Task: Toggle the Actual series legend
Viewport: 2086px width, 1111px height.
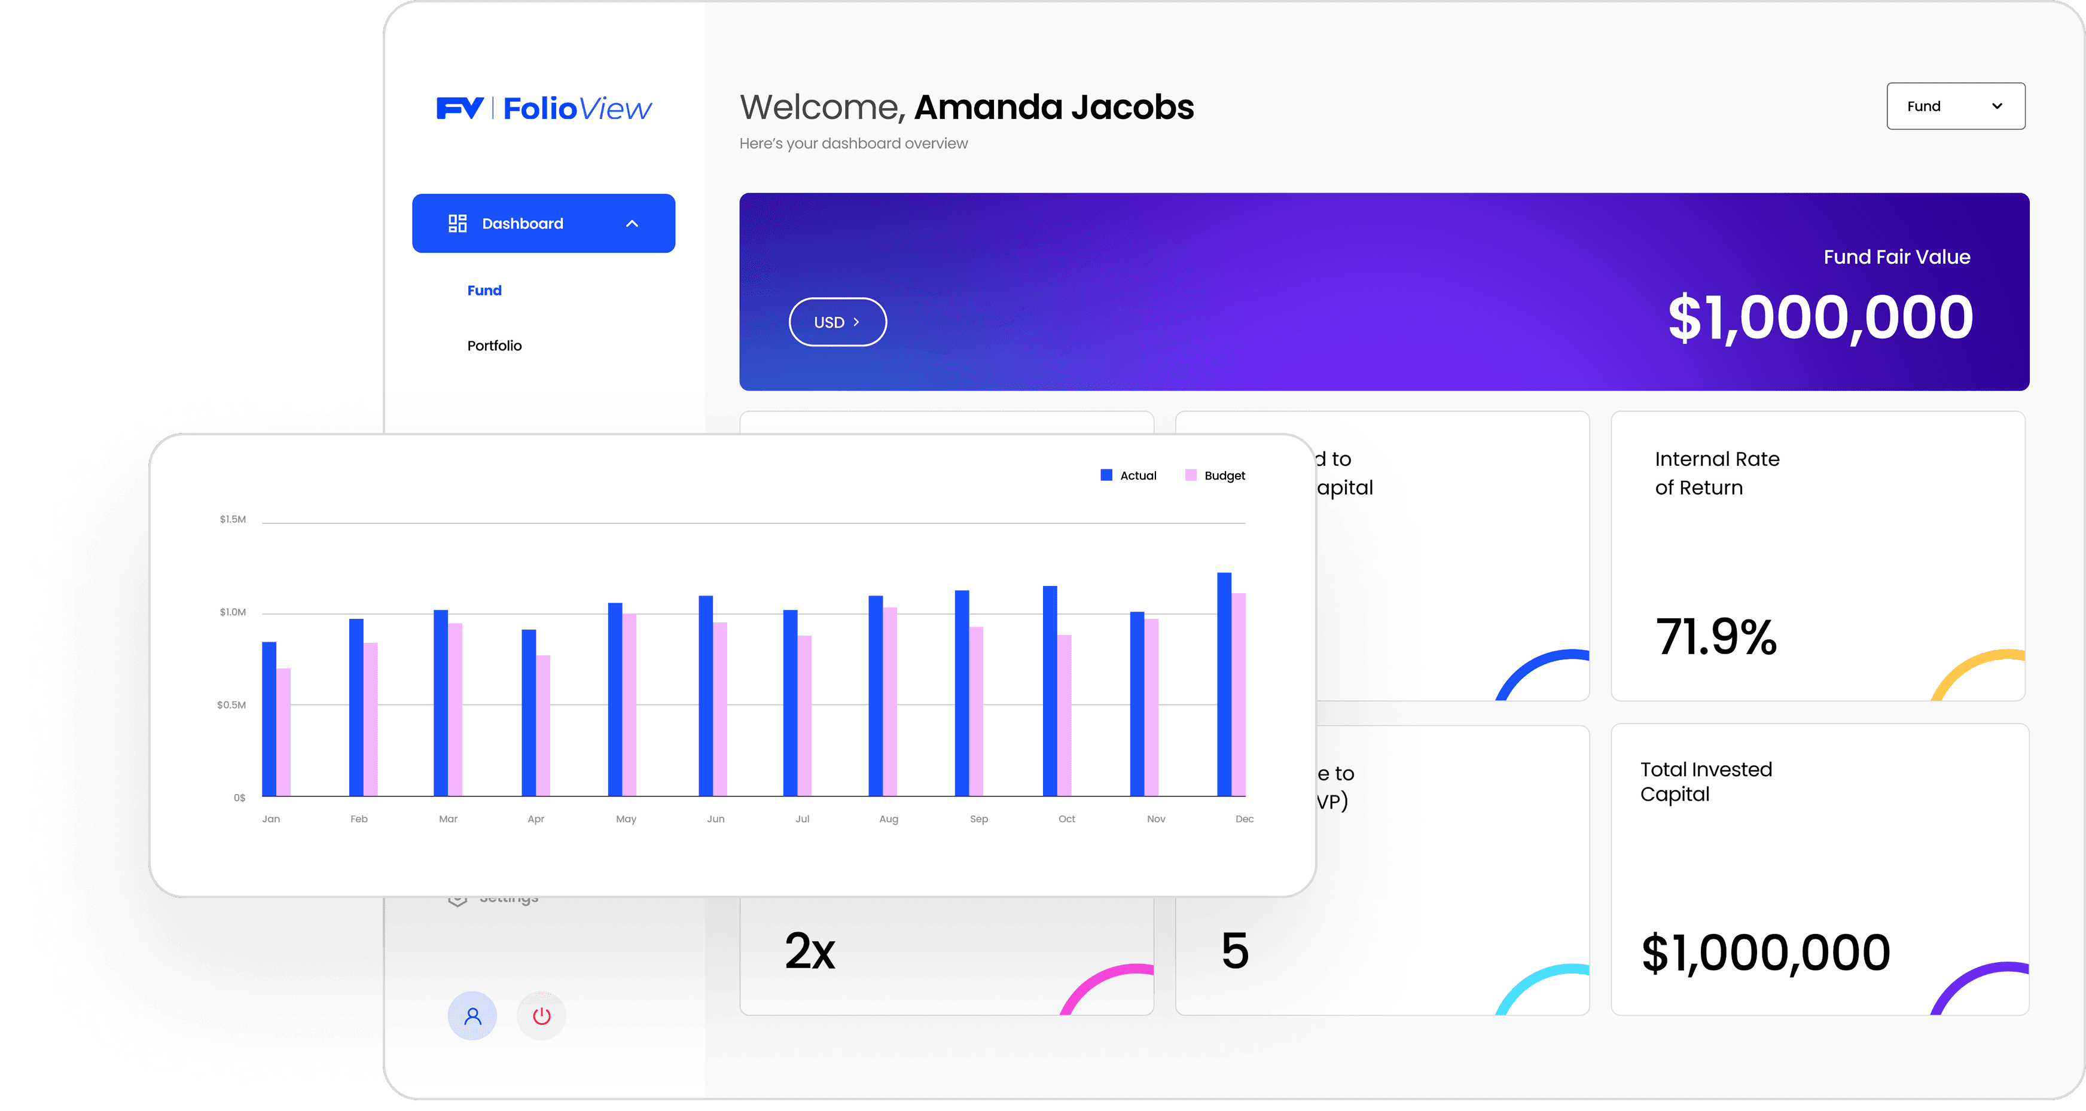Action: 1137,475
